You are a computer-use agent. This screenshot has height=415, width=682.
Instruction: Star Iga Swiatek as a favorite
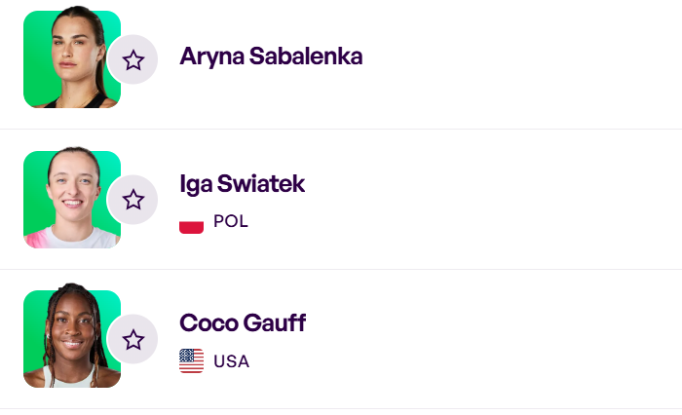[133, 200]
